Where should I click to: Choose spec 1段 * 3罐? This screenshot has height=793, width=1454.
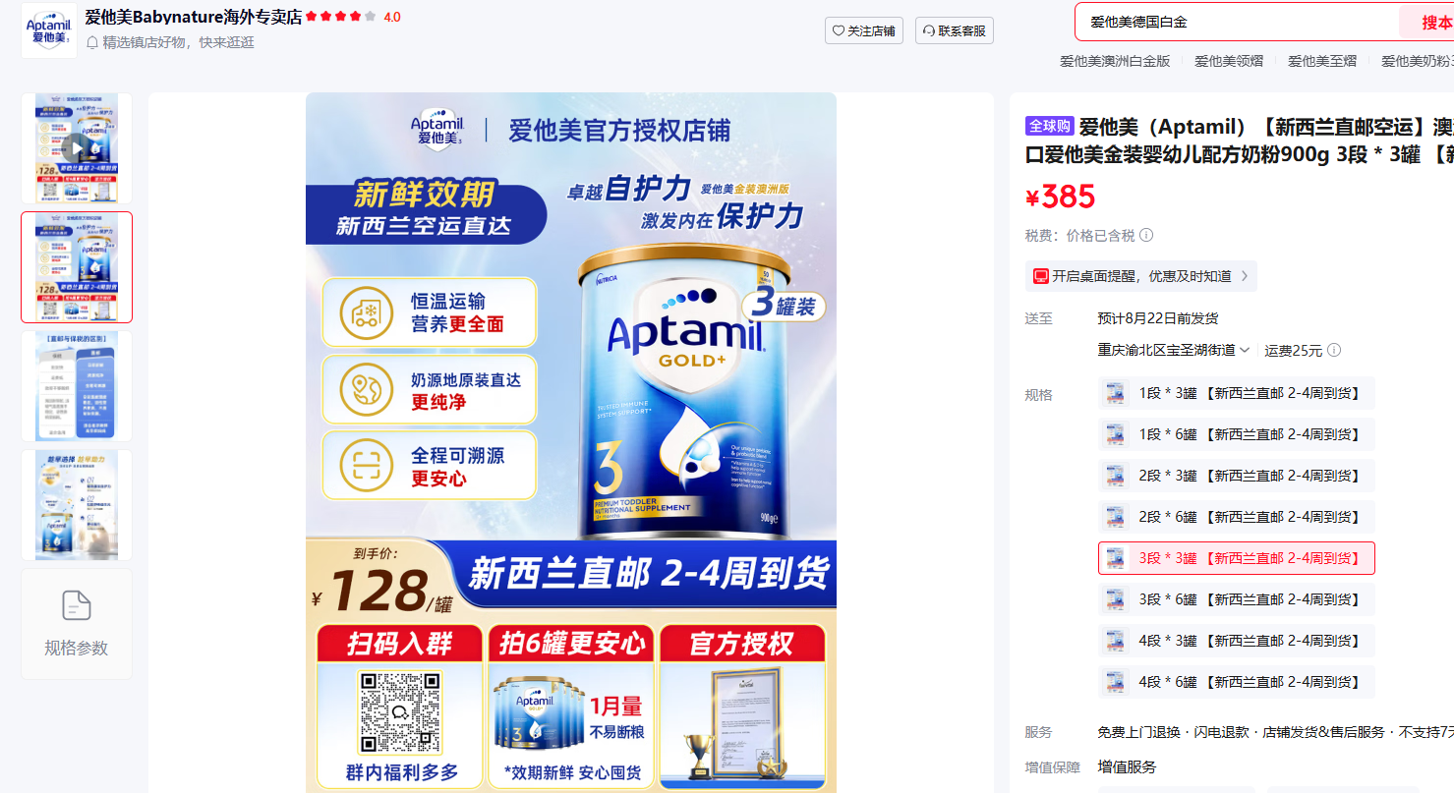[x=1236, y=393]
